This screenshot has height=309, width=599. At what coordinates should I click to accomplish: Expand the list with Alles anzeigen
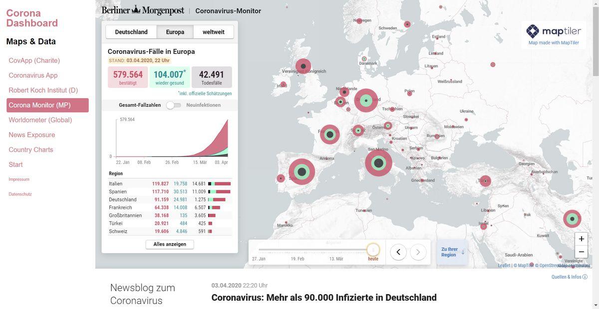[170, 244]
